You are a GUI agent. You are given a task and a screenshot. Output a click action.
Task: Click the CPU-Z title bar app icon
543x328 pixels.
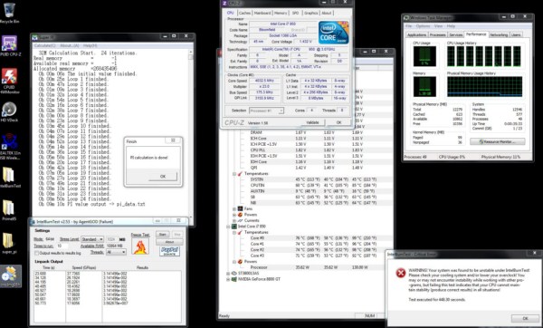coord(224,3)
